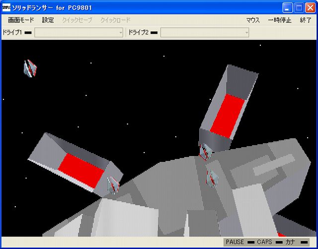
Task: Select the grayed クイックロード menu item
Action: pyautogui.click(x=115, y=20)
